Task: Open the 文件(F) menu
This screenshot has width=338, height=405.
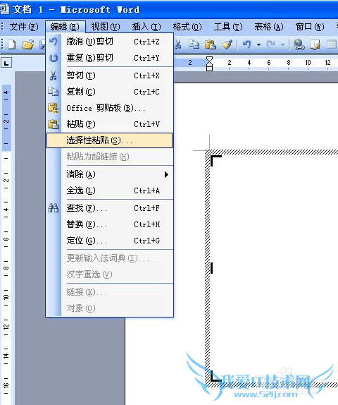Action: [24, 27]
